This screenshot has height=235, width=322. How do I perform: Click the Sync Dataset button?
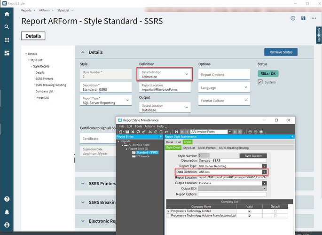pyautogui.click(x=253, y=156)
